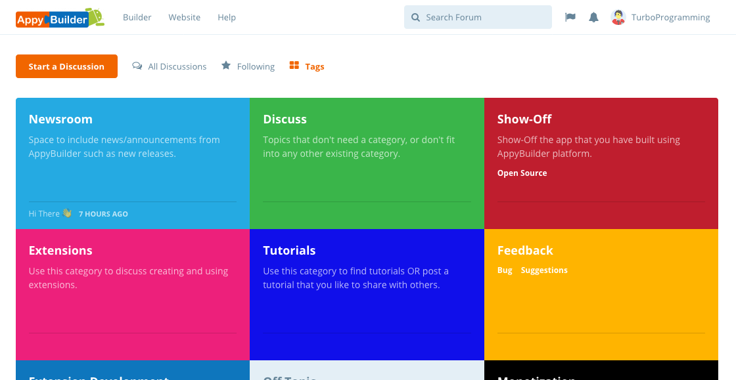Screen dimensions: 736x380
Task: Open the Feedback category
Action: (x=525, y=250)
